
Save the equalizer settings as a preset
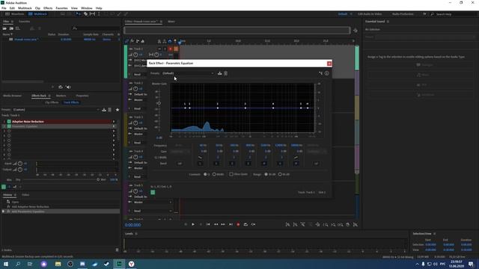click(219, 73)
